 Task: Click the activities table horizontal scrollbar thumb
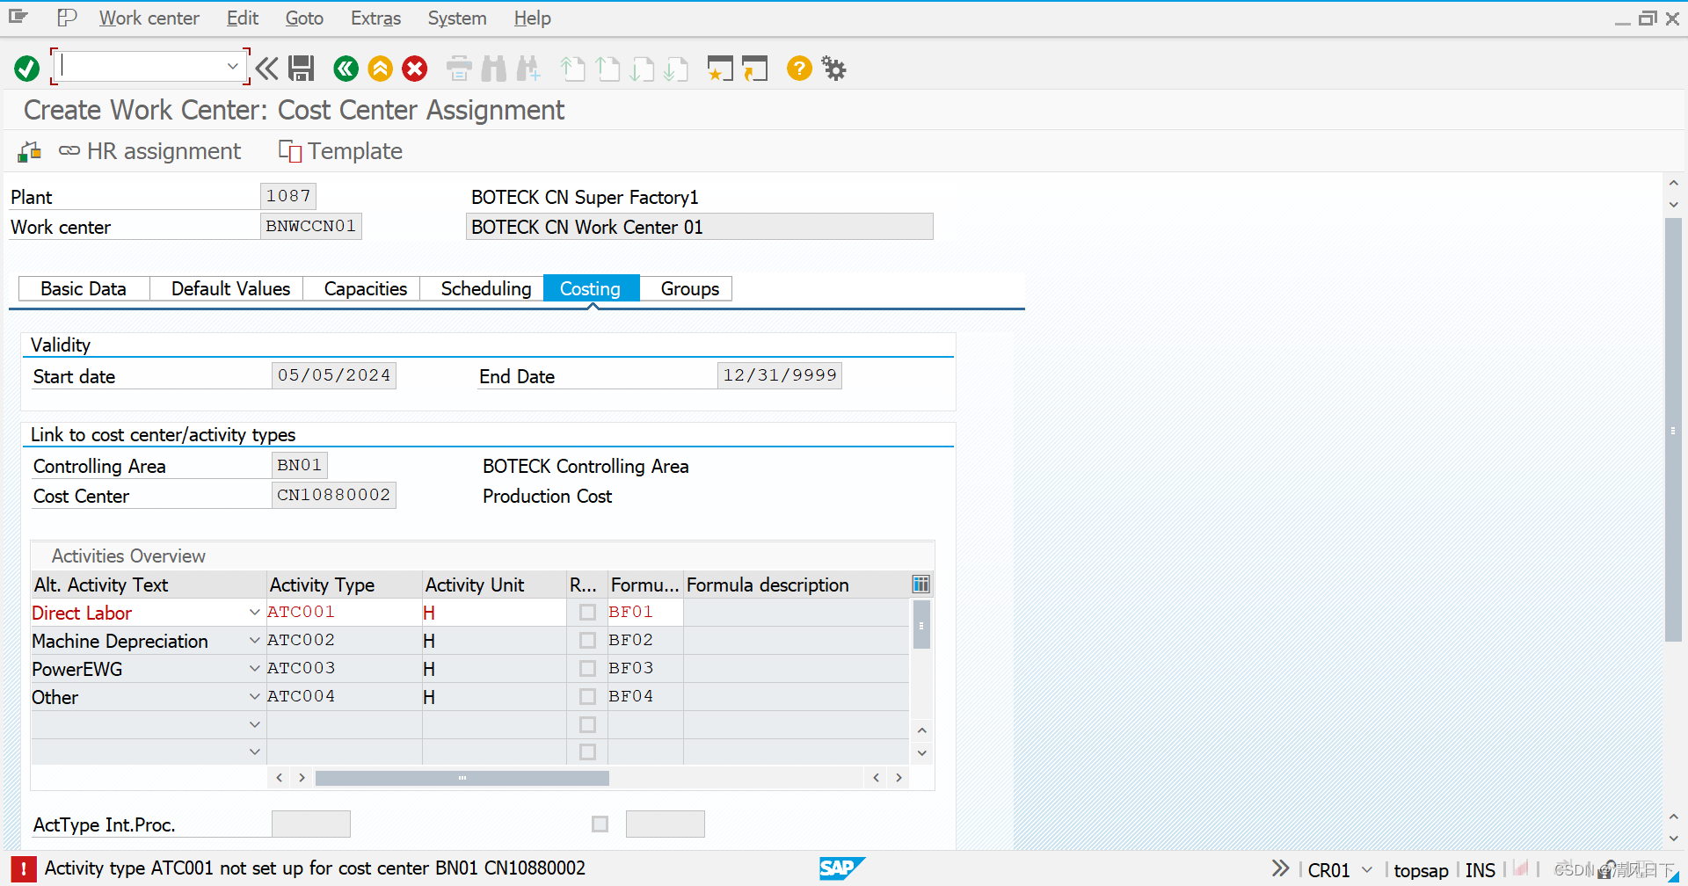462,778
